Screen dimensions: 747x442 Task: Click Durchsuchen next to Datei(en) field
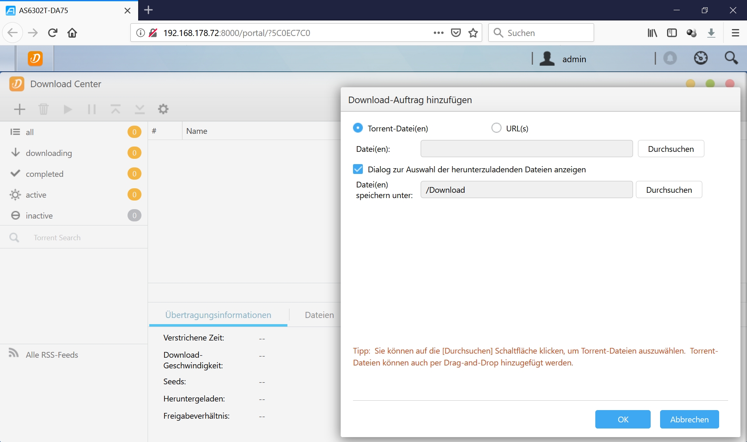pos(670,149)
